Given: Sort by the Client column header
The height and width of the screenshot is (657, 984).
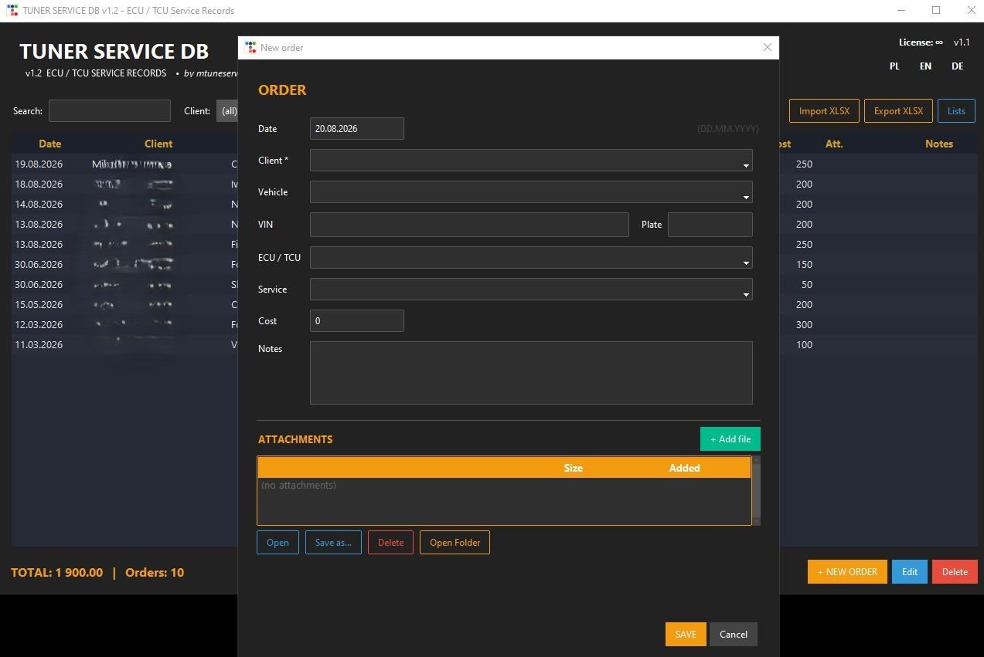Looking at the screenshot, I should click(158, 144).
